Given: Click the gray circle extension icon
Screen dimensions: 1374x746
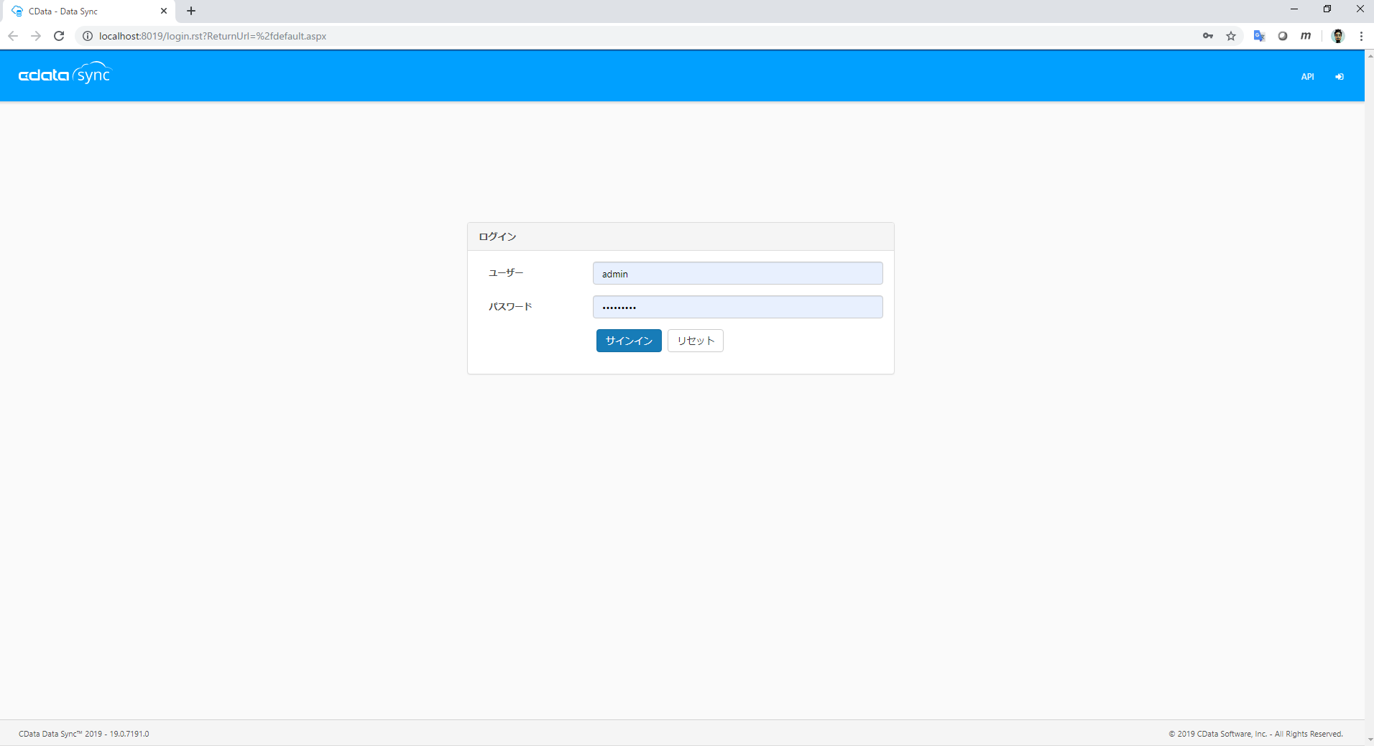Looking at the screenshot, I should (x=1283, y=36).
